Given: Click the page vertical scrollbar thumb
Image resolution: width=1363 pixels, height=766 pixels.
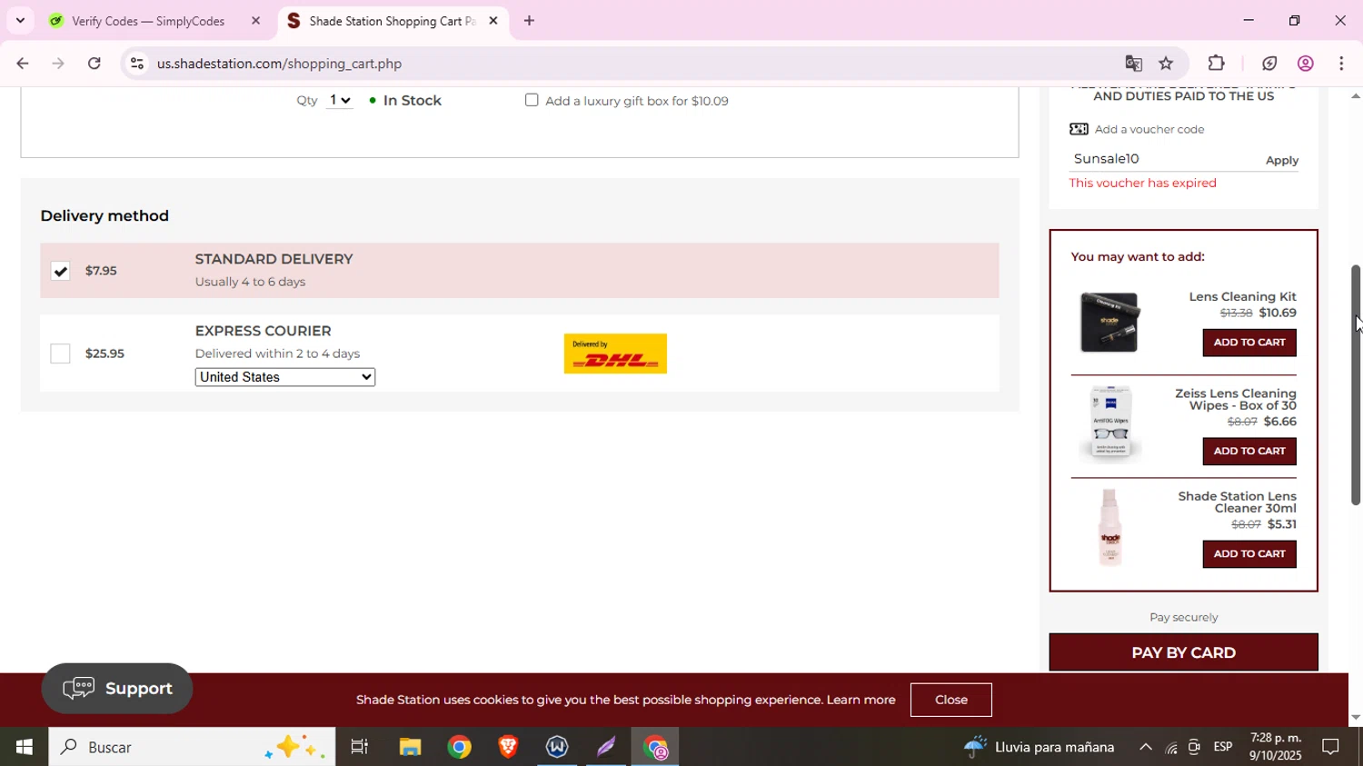Looking at the screenshot, I should click(1356, 384).
